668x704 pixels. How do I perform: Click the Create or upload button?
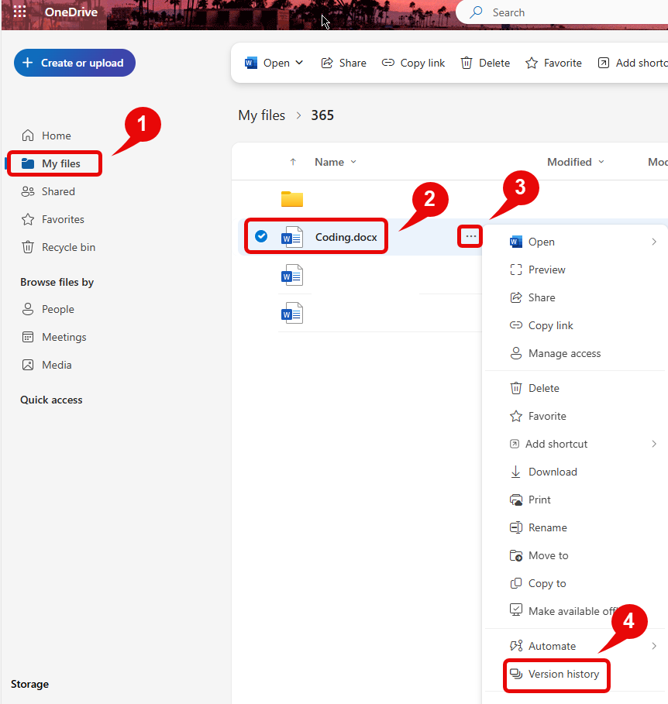coord(74,63)
